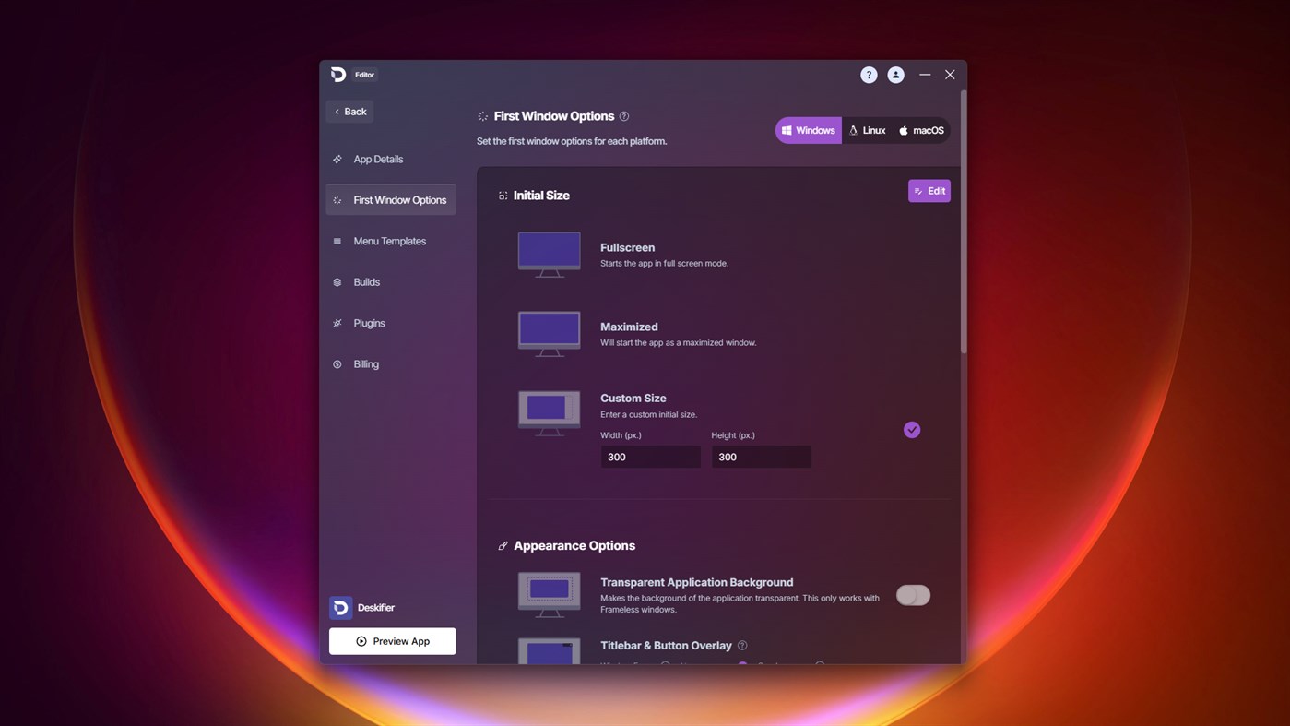1290x726 pixels.
Task: Open App Details in the sidebar
Action: (391, 159)
